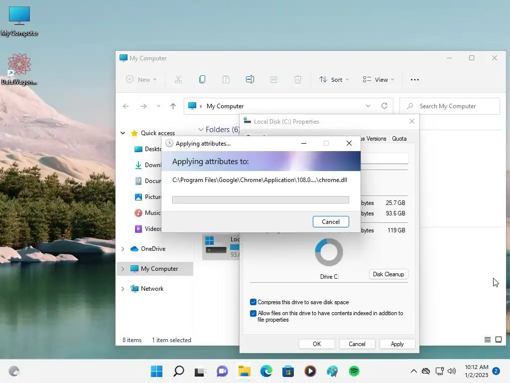This screenshot has width=510, height=383.
Task: Click the Cut scissors icon in toolbar
Action: [178, 79]
